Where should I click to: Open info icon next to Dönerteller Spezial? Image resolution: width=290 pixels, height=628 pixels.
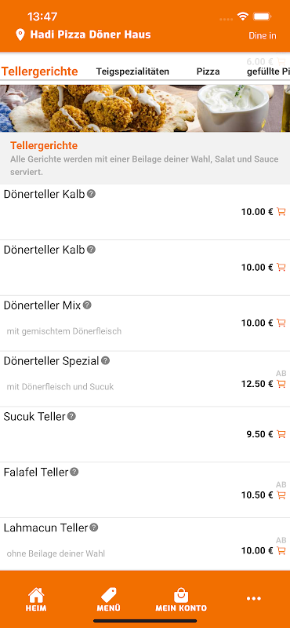tap(105, 361)
